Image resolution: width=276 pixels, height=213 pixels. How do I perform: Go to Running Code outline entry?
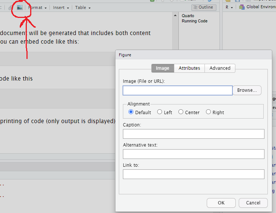point(194,21)
